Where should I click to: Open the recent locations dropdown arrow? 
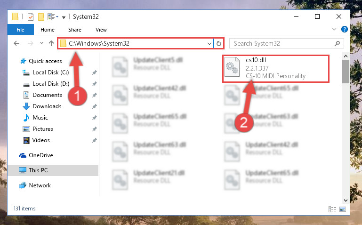point(41,43)
